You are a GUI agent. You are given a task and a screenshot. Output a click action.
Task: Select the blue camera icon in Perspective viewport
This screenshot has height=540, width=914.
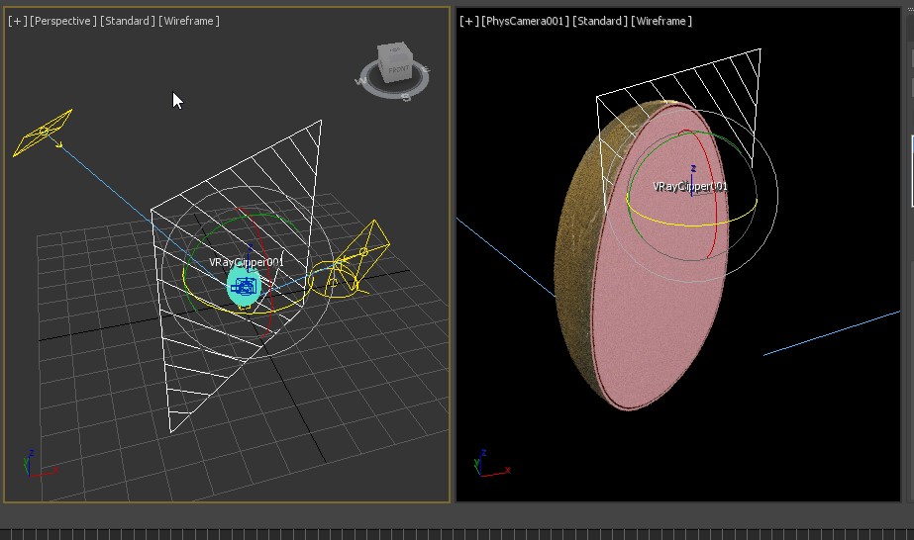(244, 287)
